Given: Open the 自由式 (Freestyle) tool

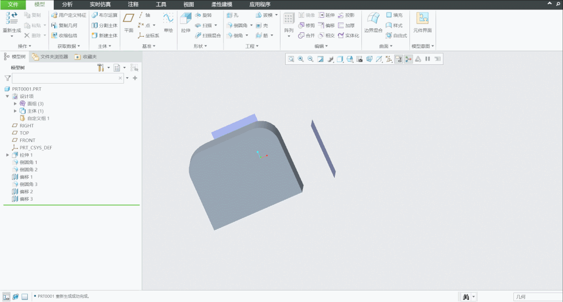Looking at the screenshot, I should (396, 35).
